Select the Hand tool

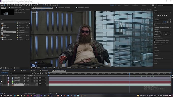(7, 5)
